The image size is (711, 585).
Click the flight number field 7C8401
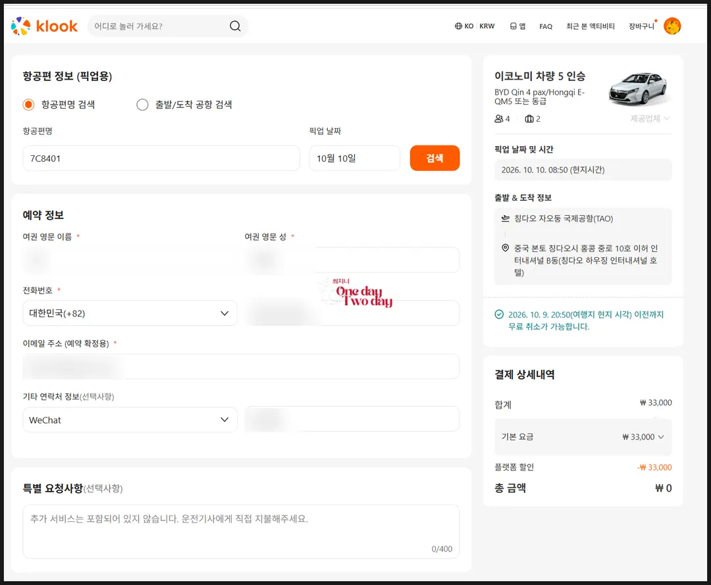tap(161, 158)
